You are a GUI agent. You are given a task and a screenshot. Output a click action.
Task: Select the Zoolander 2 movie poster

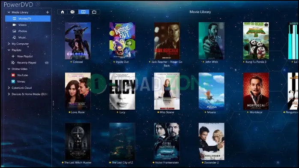[x=212, y=141]
